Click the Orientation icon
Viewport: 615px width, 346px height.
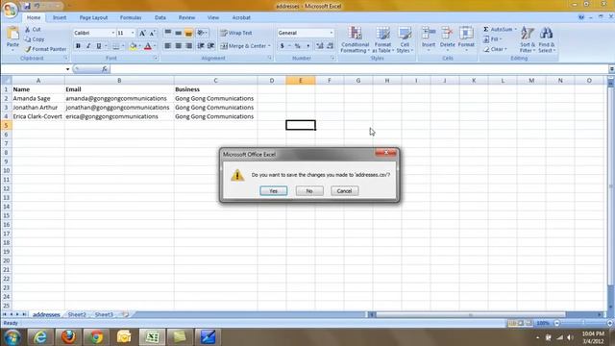pyautogui.click(x=202, y=33)
